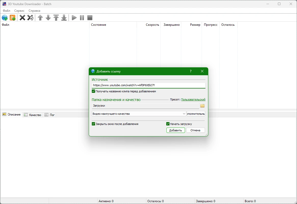The height and width of the screenshot is (204, 297).
Task: Click the move to bottom arrow icon
Action: coord(64,18)
